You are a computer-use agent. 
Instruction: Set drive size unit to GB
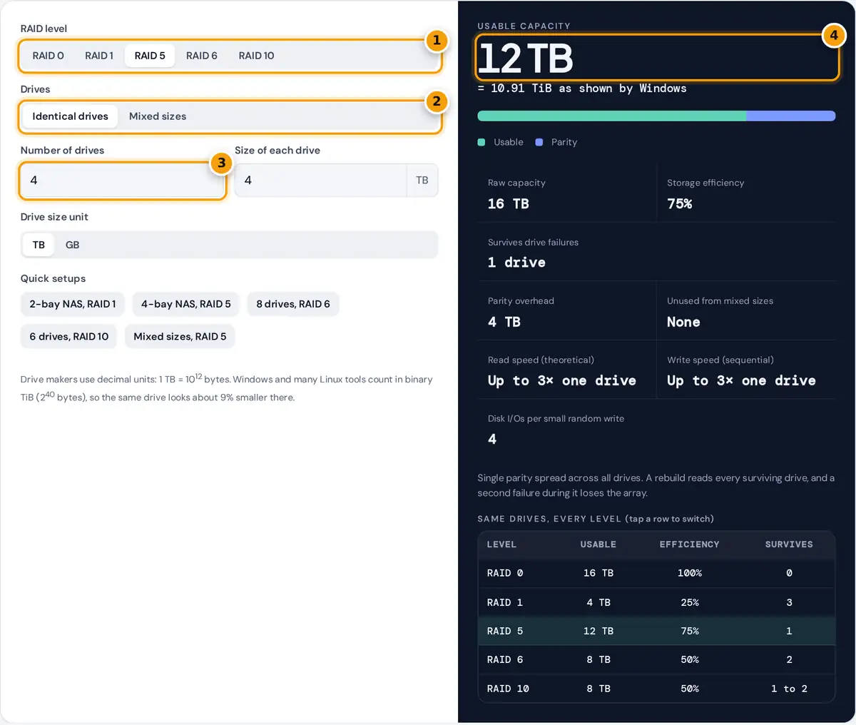(73, 245)
